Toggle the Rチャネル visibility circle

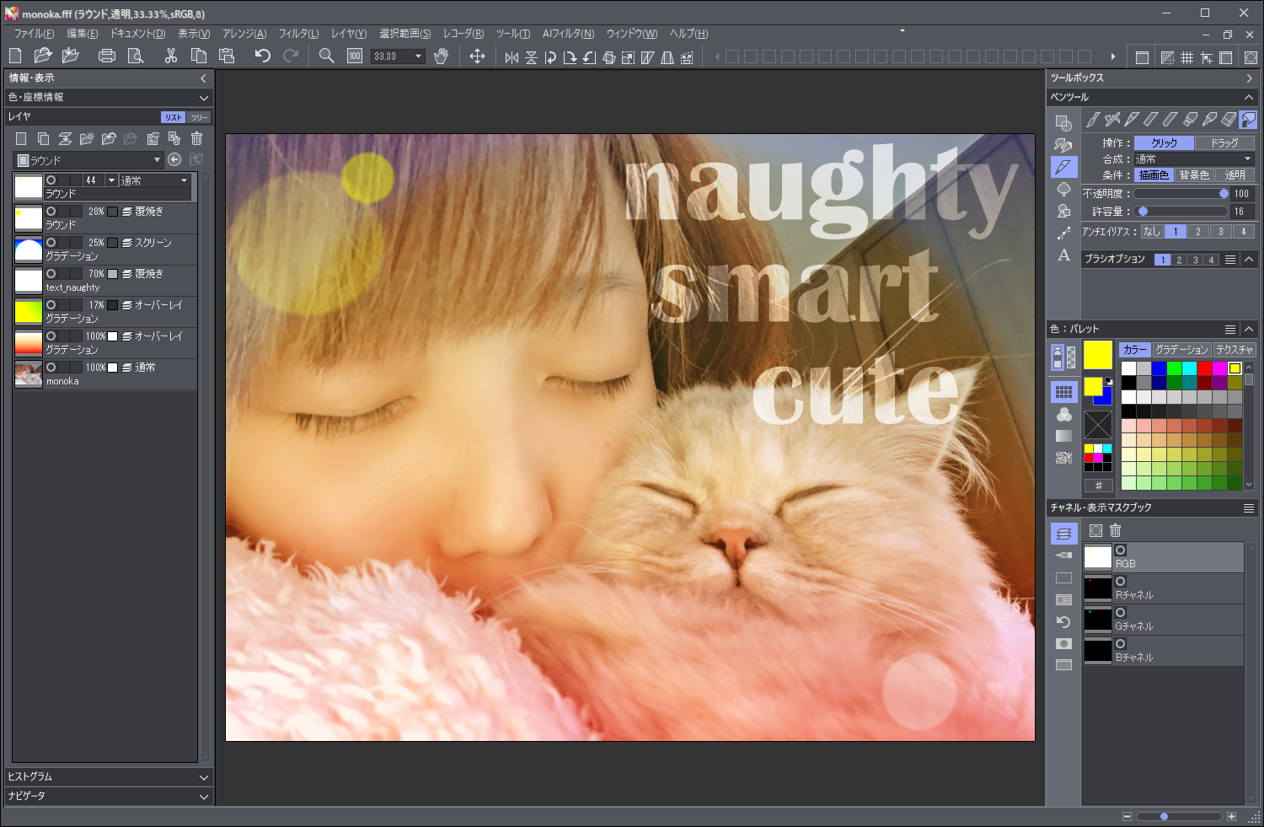(x=1121, y=581)
